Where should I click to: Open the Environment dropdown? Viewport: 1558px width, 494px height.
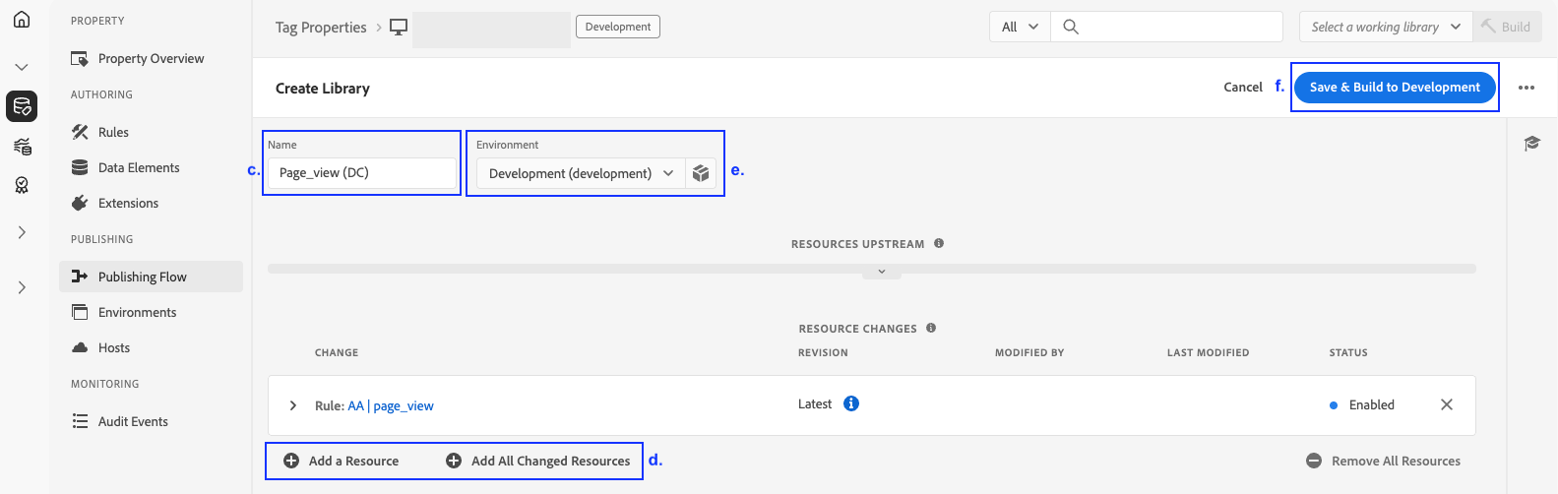click(x=581, y=173)
